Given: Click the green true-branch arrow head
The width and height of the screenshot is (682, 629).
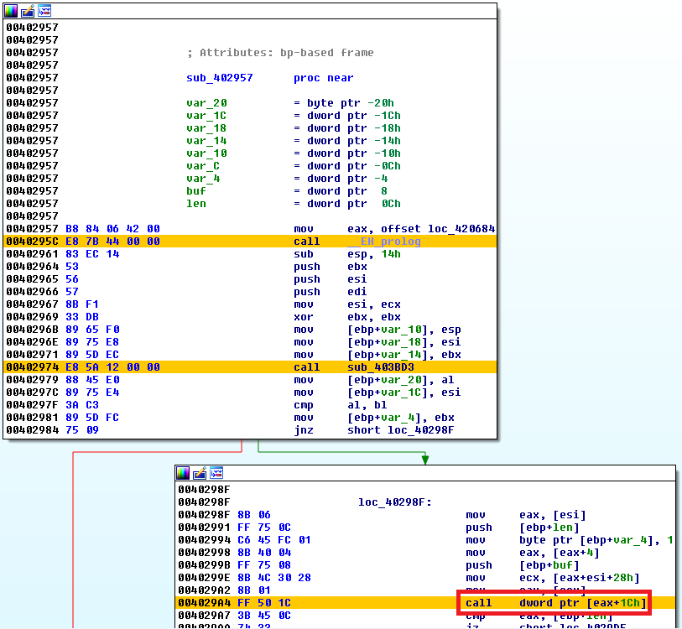Looking at the screenshot, I should pyautogui.click(x=424, y=459).
